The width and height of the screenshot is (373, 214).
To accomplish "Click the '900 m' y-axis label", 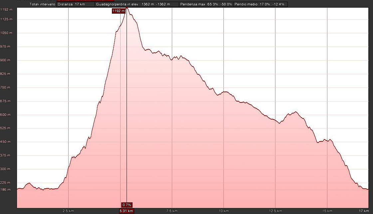I will [5, 60].
